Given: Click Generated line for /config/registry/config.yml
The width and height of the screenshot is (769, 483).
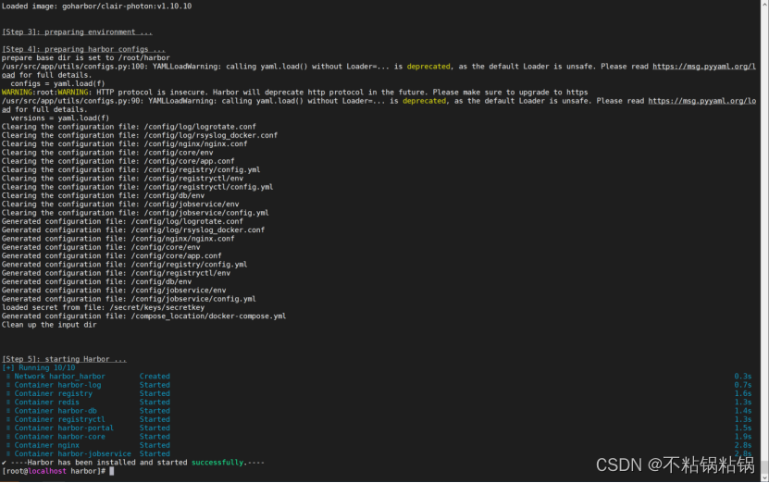Looking at the screenshot, I should (x=124, y=265).
